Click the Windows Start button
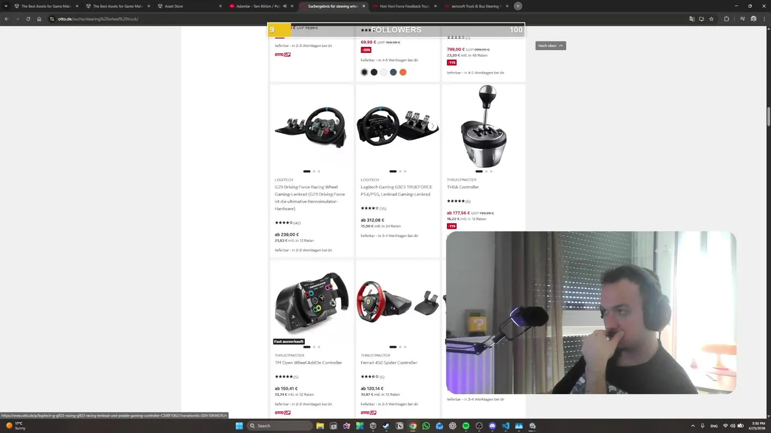 239,426
